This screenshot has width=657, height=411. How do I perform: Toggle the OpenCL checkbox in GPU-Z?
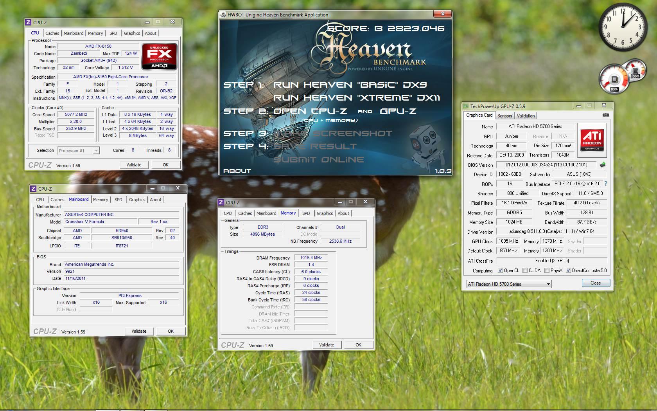pos(500,270)
